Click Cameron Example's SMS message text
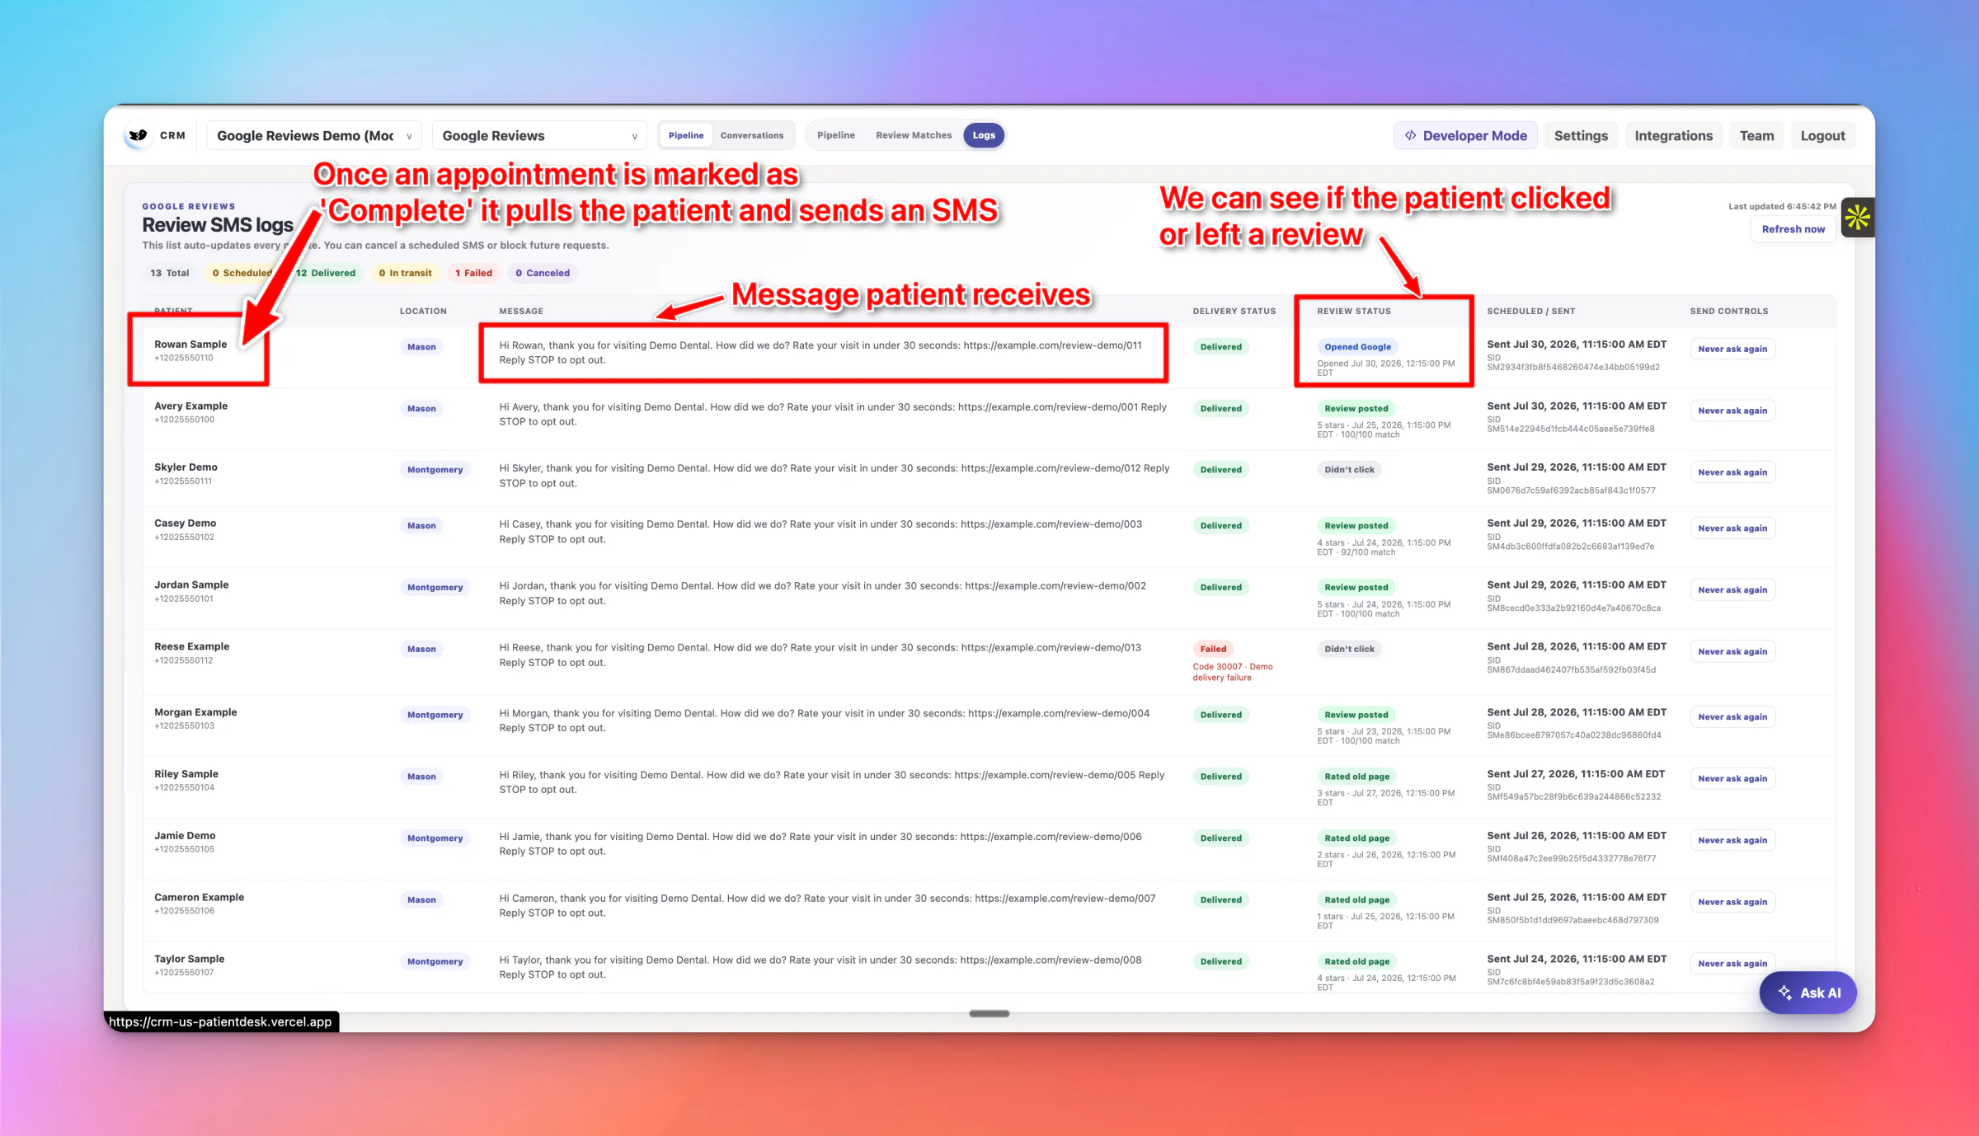This screenshot has height=1136, width=1979. pyautogui.click(x=827, y=905)
